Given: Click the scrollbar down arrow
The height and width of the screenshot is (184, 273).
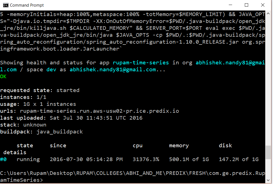Looking at the screenshot, I should 268,180.
